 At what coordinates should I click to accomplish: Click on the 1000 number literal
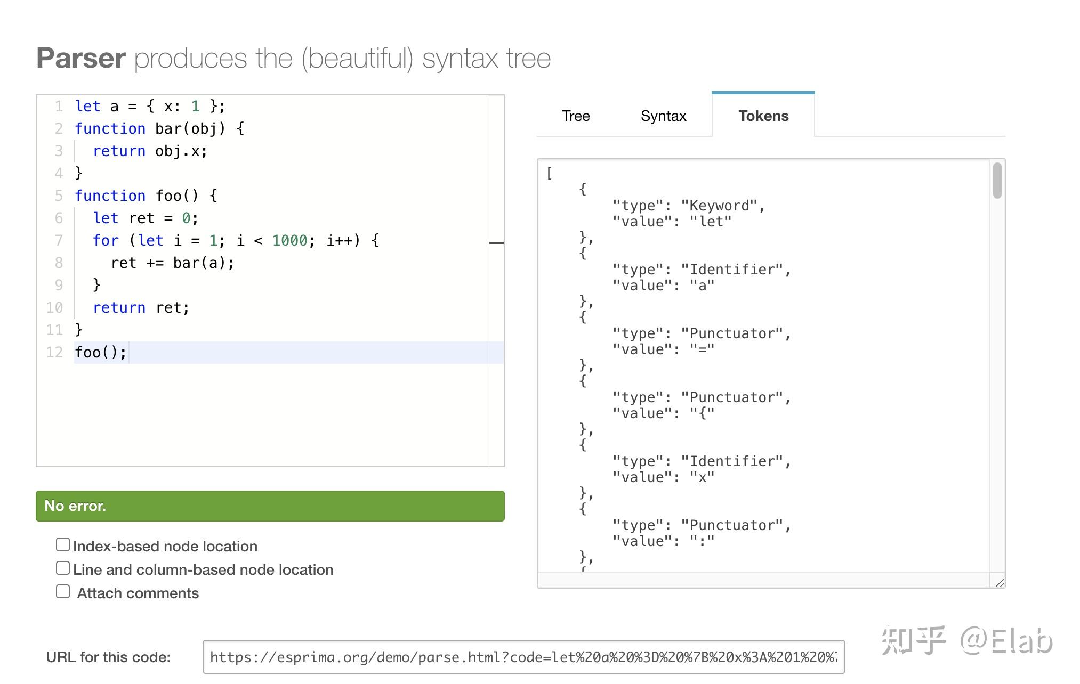(x=289, y=240)
